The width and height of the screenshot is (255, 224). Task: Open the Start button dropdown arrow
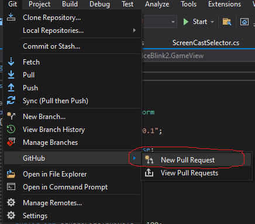tap(212, 22)
